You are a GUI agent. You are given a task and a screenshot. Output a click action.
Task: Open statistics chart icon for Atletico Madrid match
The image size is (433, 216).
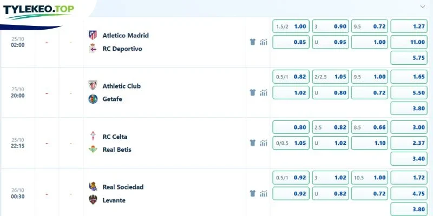click(264, 42)
